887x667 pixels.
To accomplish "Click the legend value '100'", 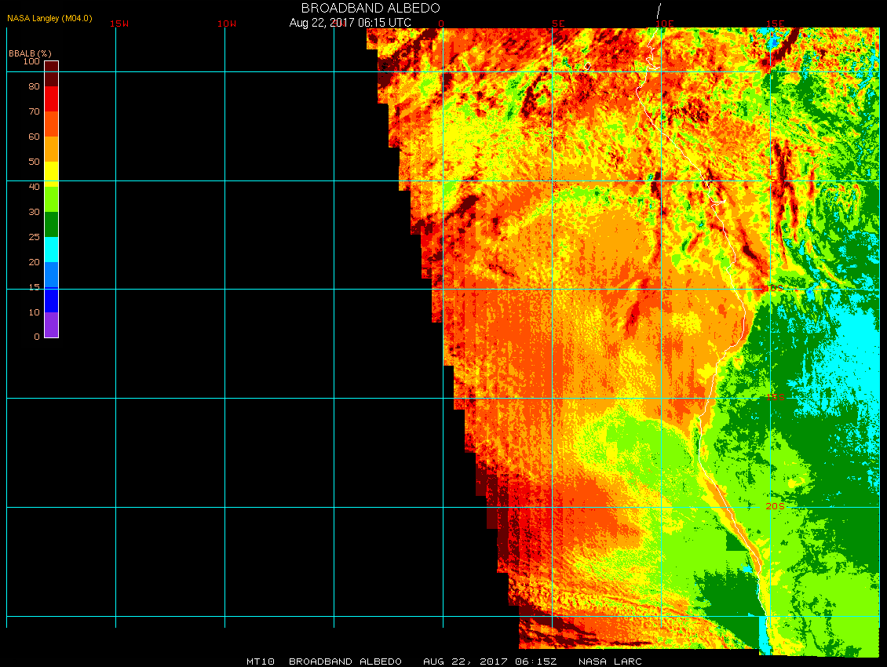I will pyautogui.click(x=31, y=61).
